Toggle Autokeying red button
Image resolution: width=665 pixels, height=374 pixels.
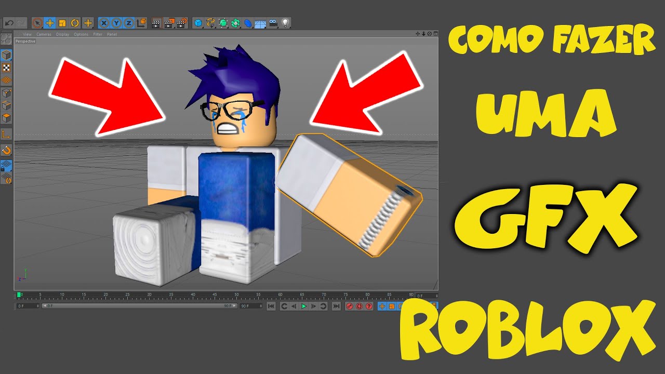point(360,306)
